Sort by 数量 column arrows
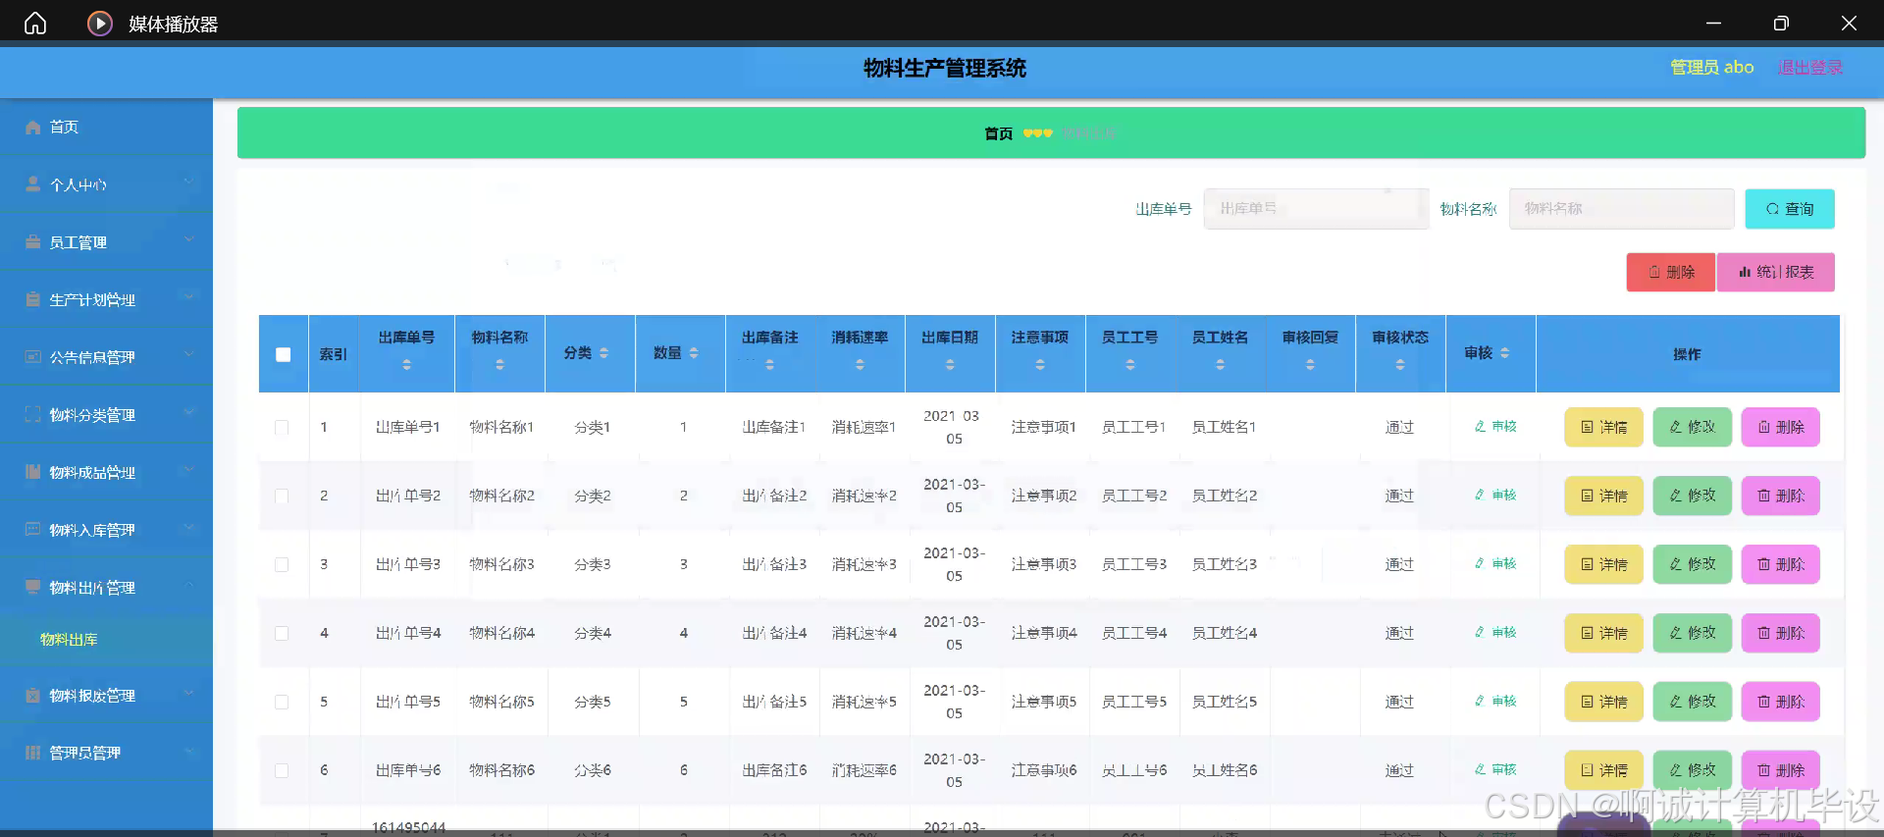The width and height of the screenshot is (1884, 837). pos(694,353)
